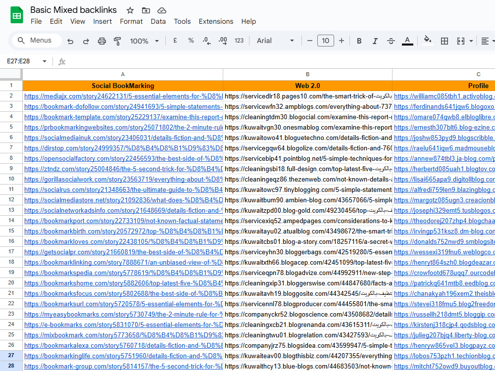The height and width of the screenshot is (371, 495).
Task: Open the mediajx.com story link
Action: coord(123,96)
